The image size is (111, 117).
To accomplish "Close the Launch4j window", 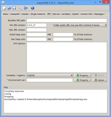I will [x=106, y=2].
